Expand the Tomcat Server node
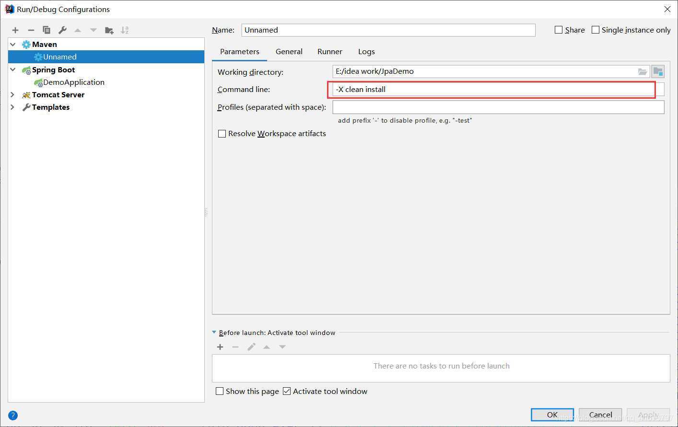Screen dimensions: 678x427 [12, 94]
